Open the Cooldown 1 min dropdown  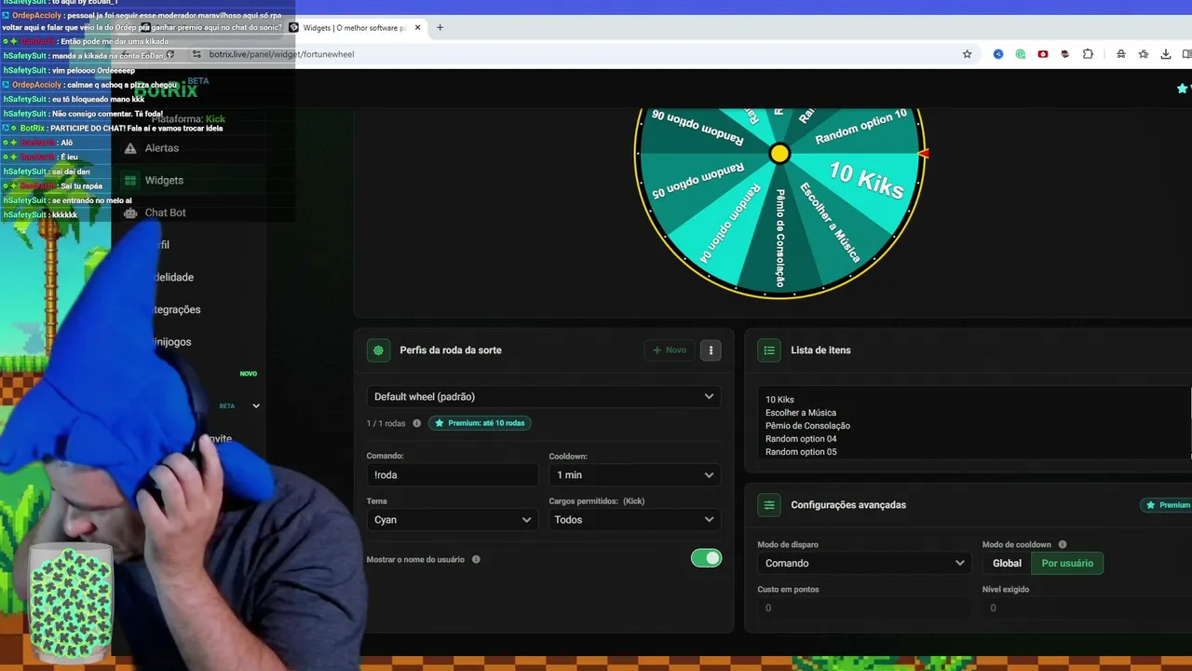click(x=635, y=475)
